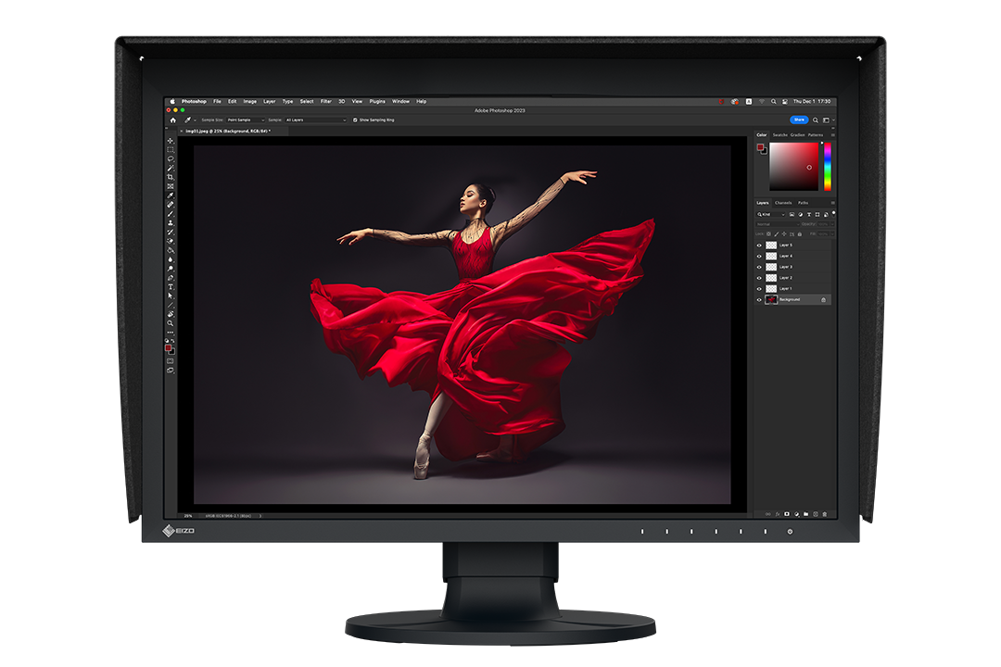The height and width of the screenshot is (667, 1001).
Task: Open Spotlight search in macOS menu bar
Action: point(772,101)
